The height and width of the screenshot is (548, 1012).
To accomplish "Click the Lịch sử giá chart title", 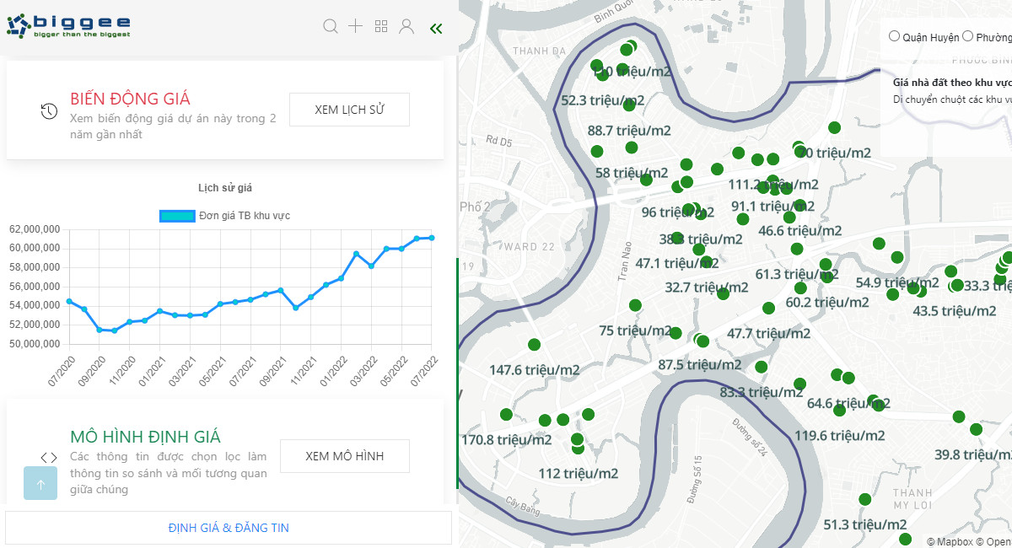I will (225, 188).
